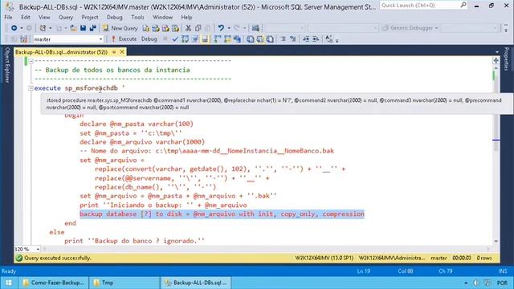Click the Activity Monitor toolbar icon

point(255,28)
